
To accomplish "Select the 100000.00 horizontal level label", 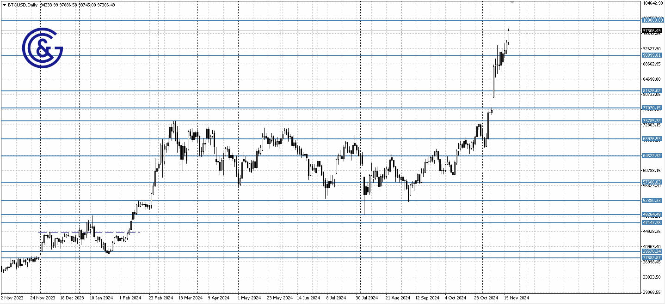I will coord(652,20).
